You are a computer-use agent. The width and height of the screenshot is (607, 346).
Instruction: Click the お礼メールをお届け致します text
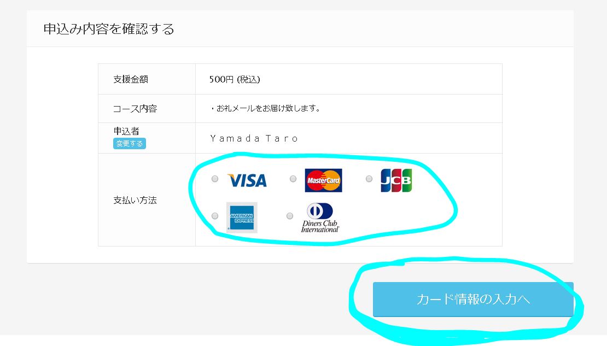[266, 108]
